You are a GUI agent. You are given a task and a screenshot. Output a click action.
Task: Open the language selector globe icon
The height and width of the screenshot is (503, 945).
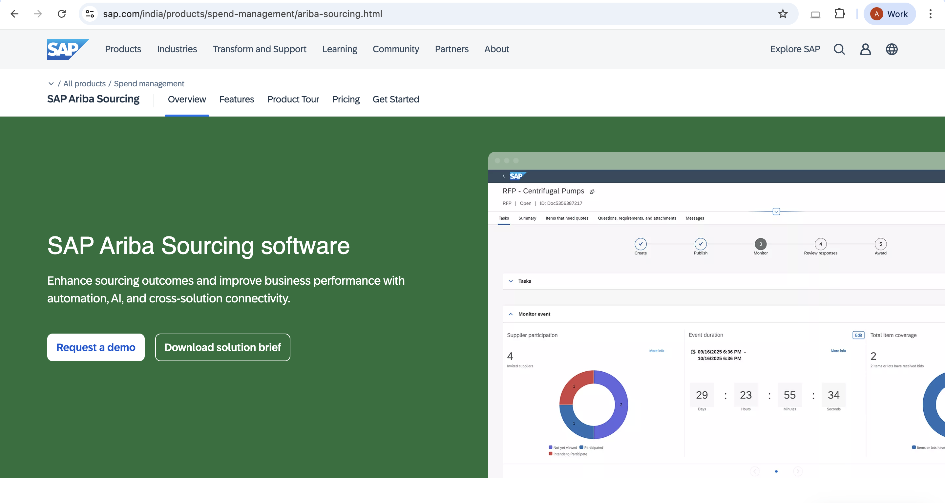coord(892,49)
